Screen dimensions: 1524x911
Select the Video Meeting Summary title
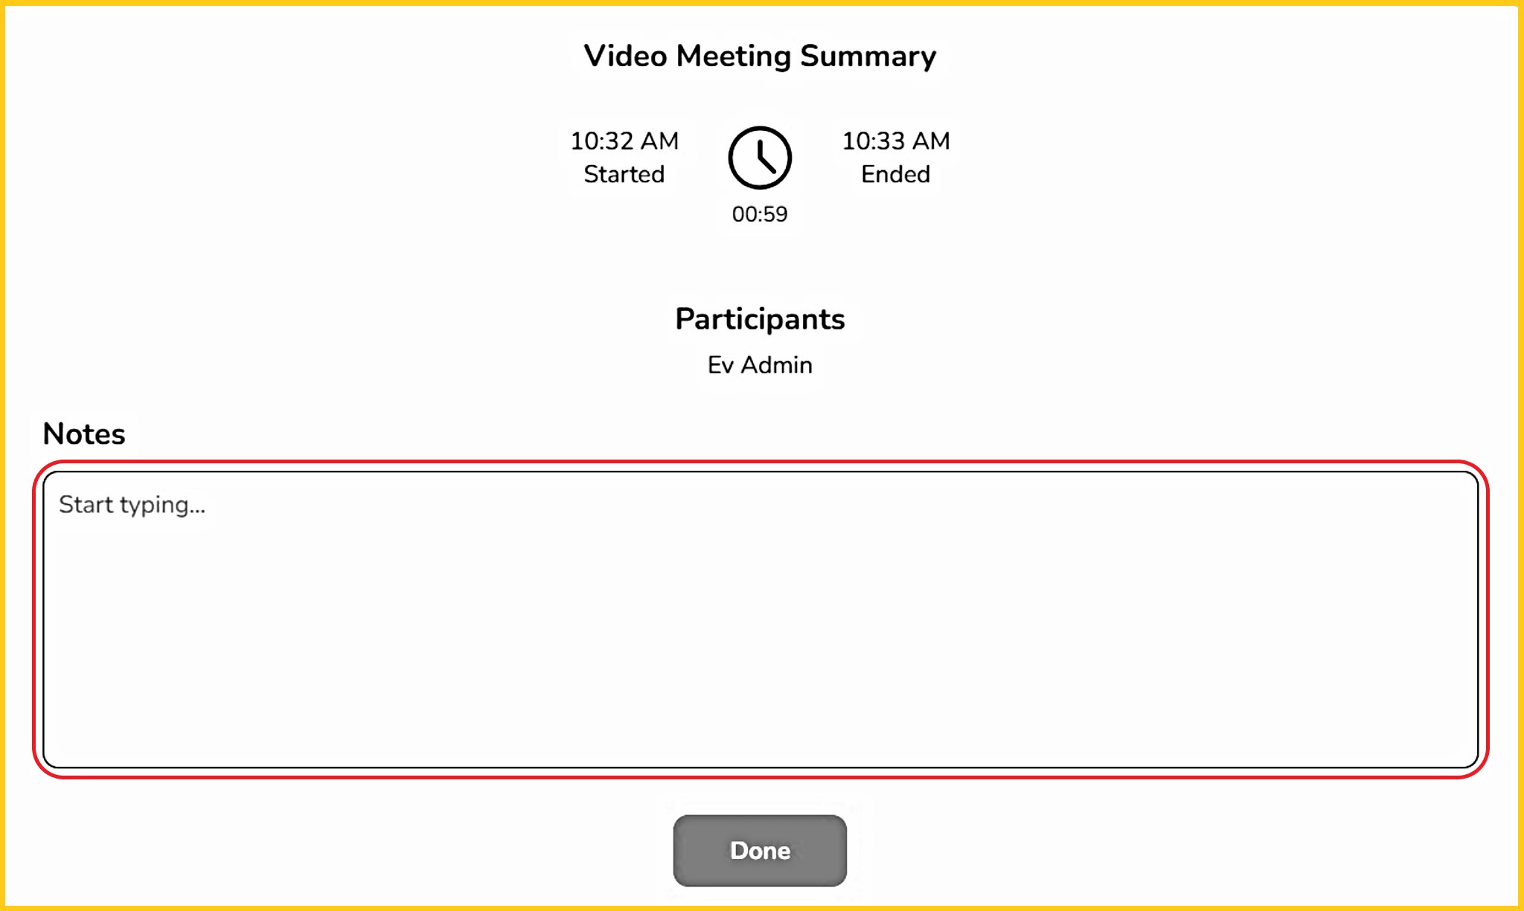[760, 57]
